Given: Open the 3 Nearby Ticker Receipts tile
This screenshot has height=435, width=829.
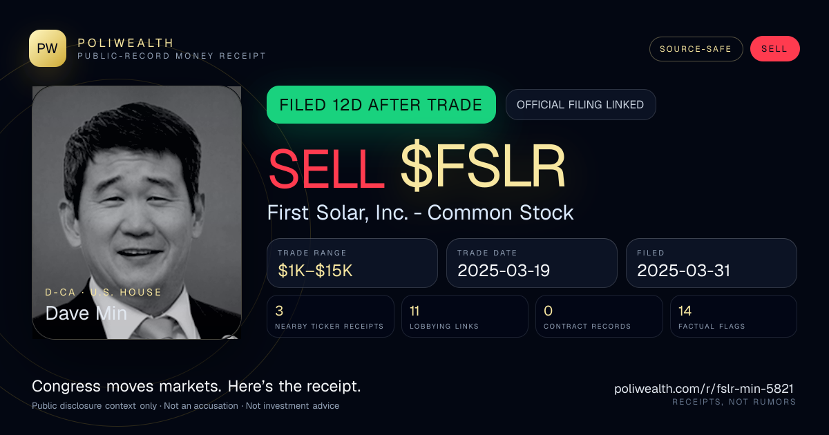Looking at the screenshot, I should (331, 316).
